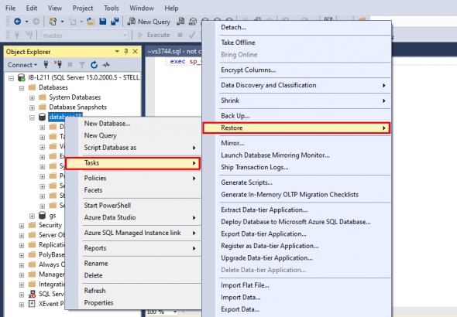Click the New Query toolbar button
The width and height of the screenshot is (457, 317).
point(149,22)
